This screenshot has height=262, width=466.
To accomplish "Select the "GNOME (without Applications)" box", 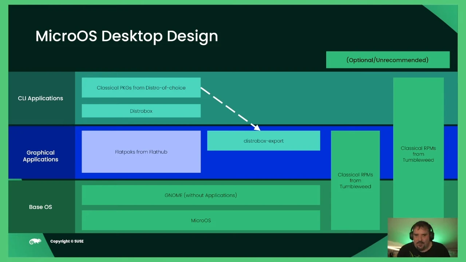I will (x=201, y=195).
